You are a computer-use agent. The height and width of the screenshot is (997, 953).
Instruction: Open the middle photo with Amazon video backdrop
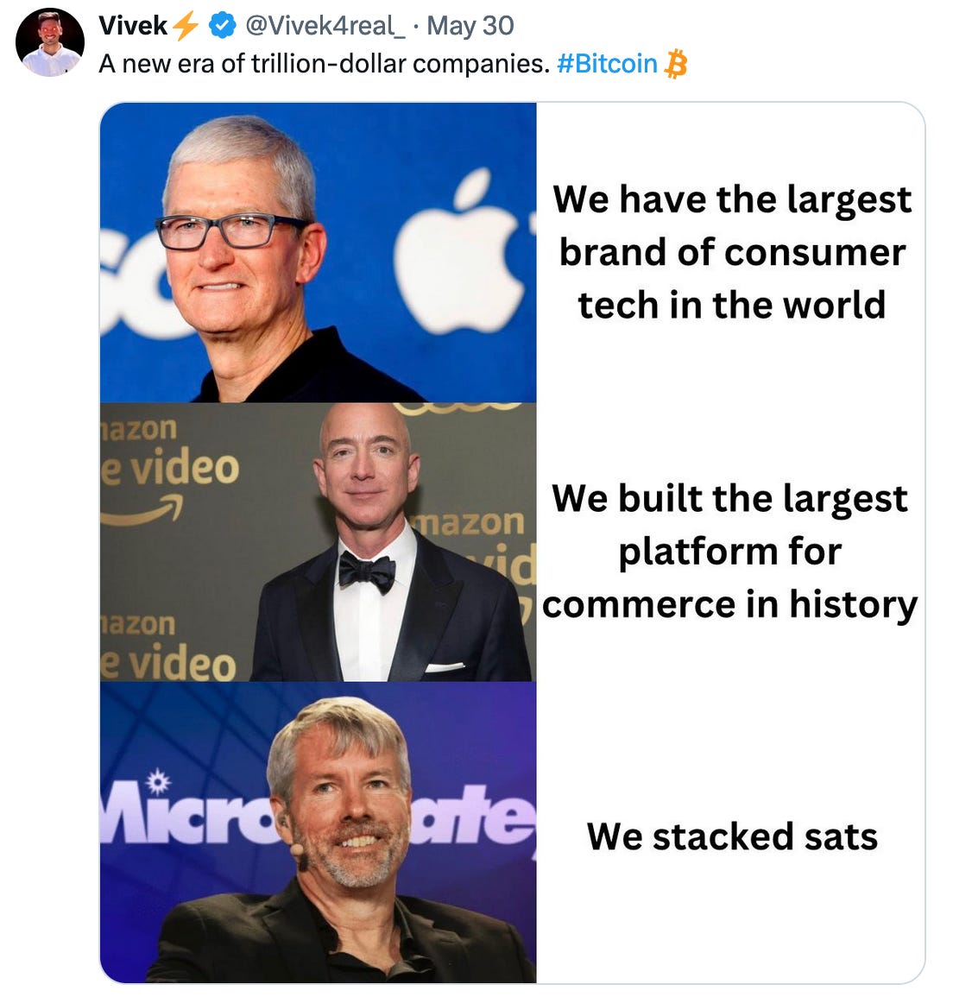[x=318, y=542]
